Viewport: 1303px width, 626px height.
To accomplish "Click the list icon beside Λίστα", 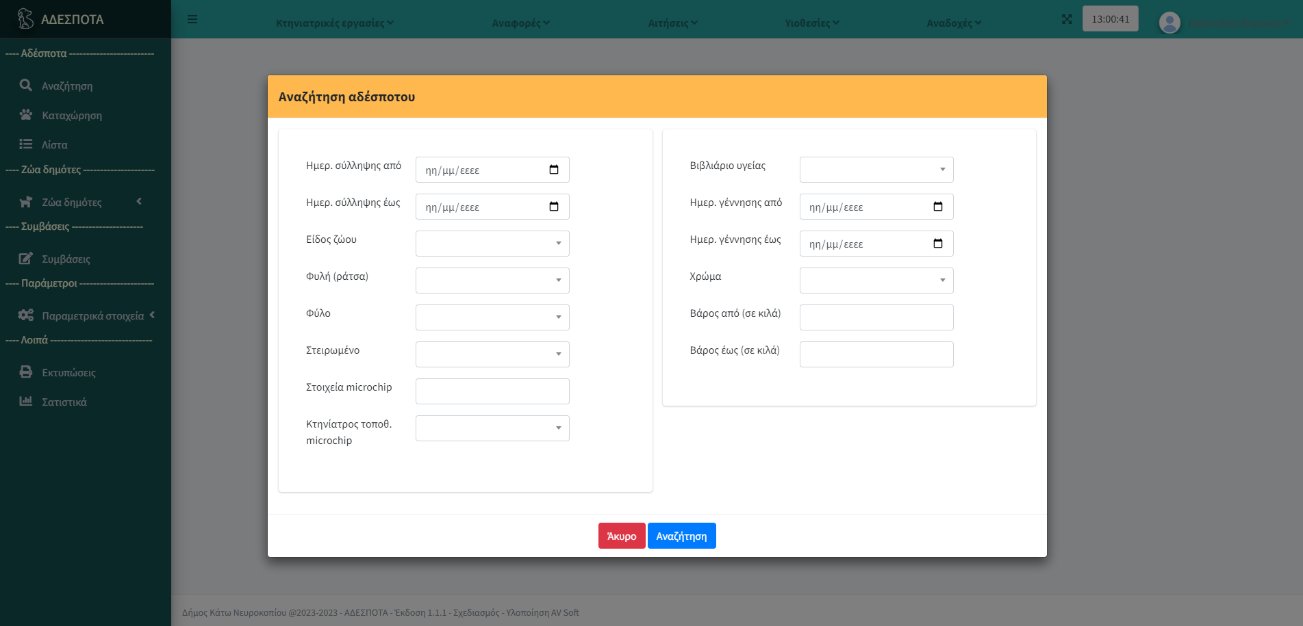I will coord(26,144).
